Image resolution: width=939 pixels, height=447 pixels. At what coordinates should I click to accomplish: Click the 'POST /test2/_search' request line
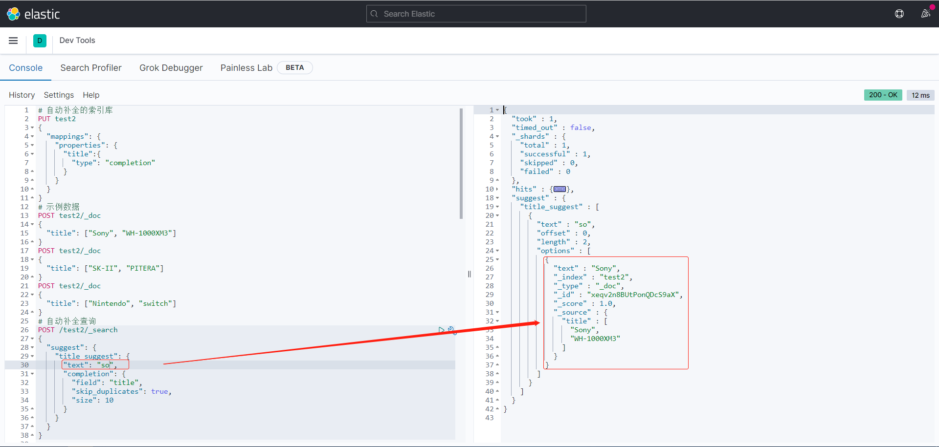pos(78,330)
